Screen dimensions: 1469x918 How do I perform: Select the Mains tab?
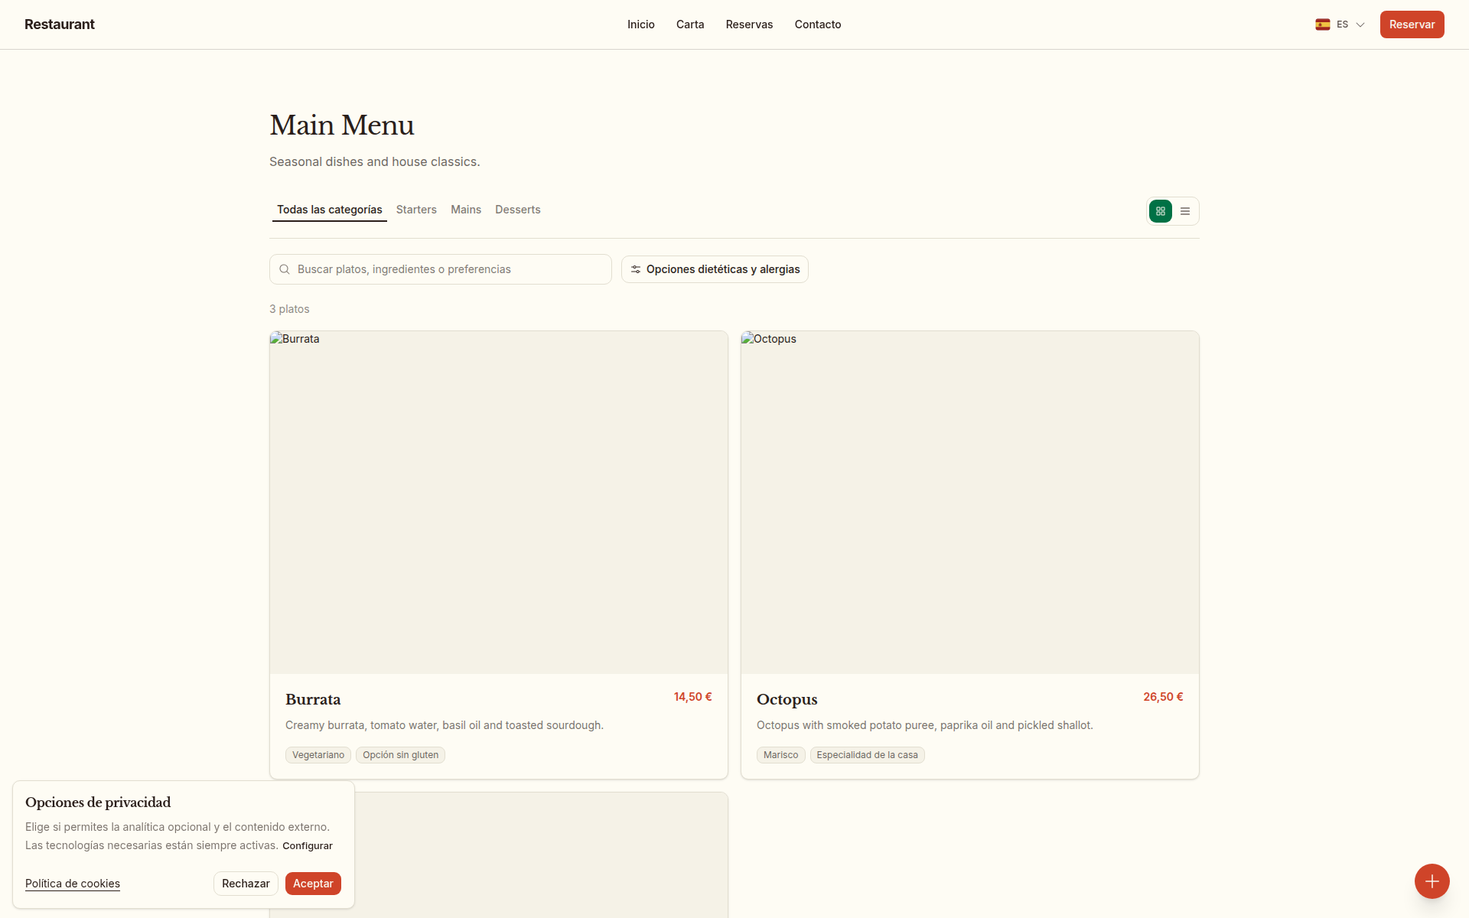[466, 210]
